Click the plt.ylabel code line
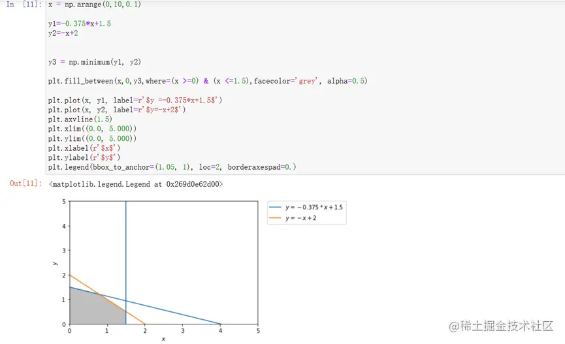This screenshot has height=344, width=565. coord(84,157)
